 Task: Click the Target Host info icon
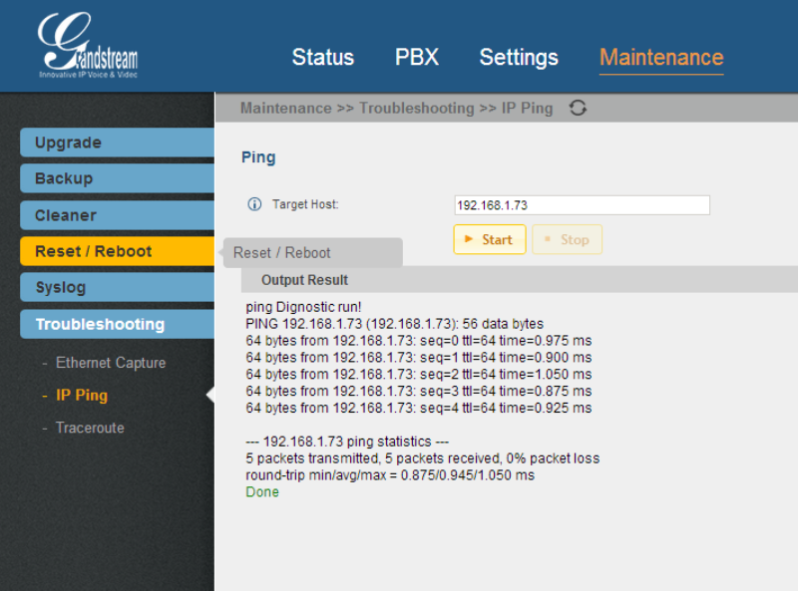[x=254, y=204]
